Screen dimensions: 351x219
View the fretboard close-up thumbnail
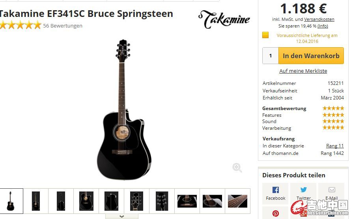(237, 201)
